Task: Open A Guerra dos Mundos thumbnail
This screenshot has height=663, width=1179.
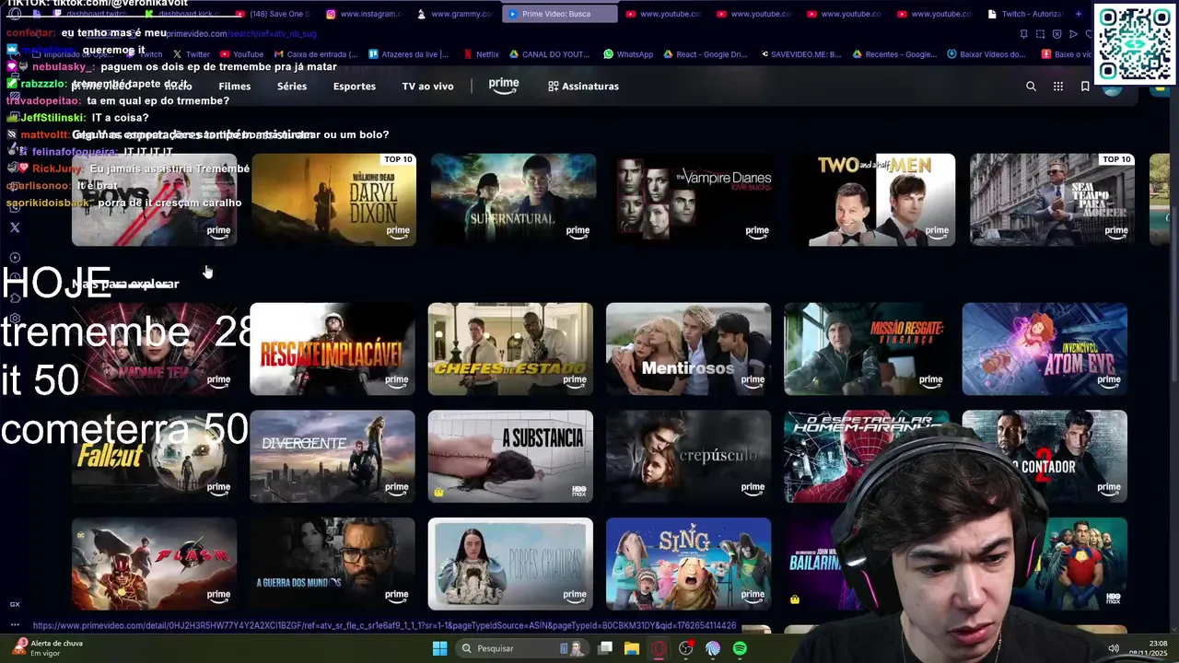Action: point(333,564)
